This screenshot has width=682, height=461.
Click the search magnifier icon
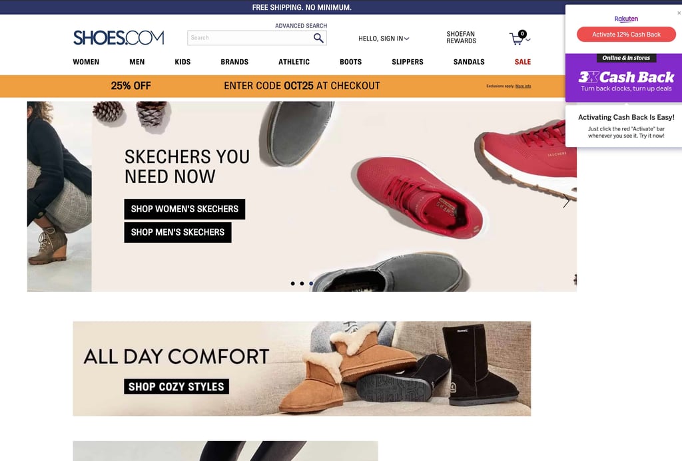318,38
